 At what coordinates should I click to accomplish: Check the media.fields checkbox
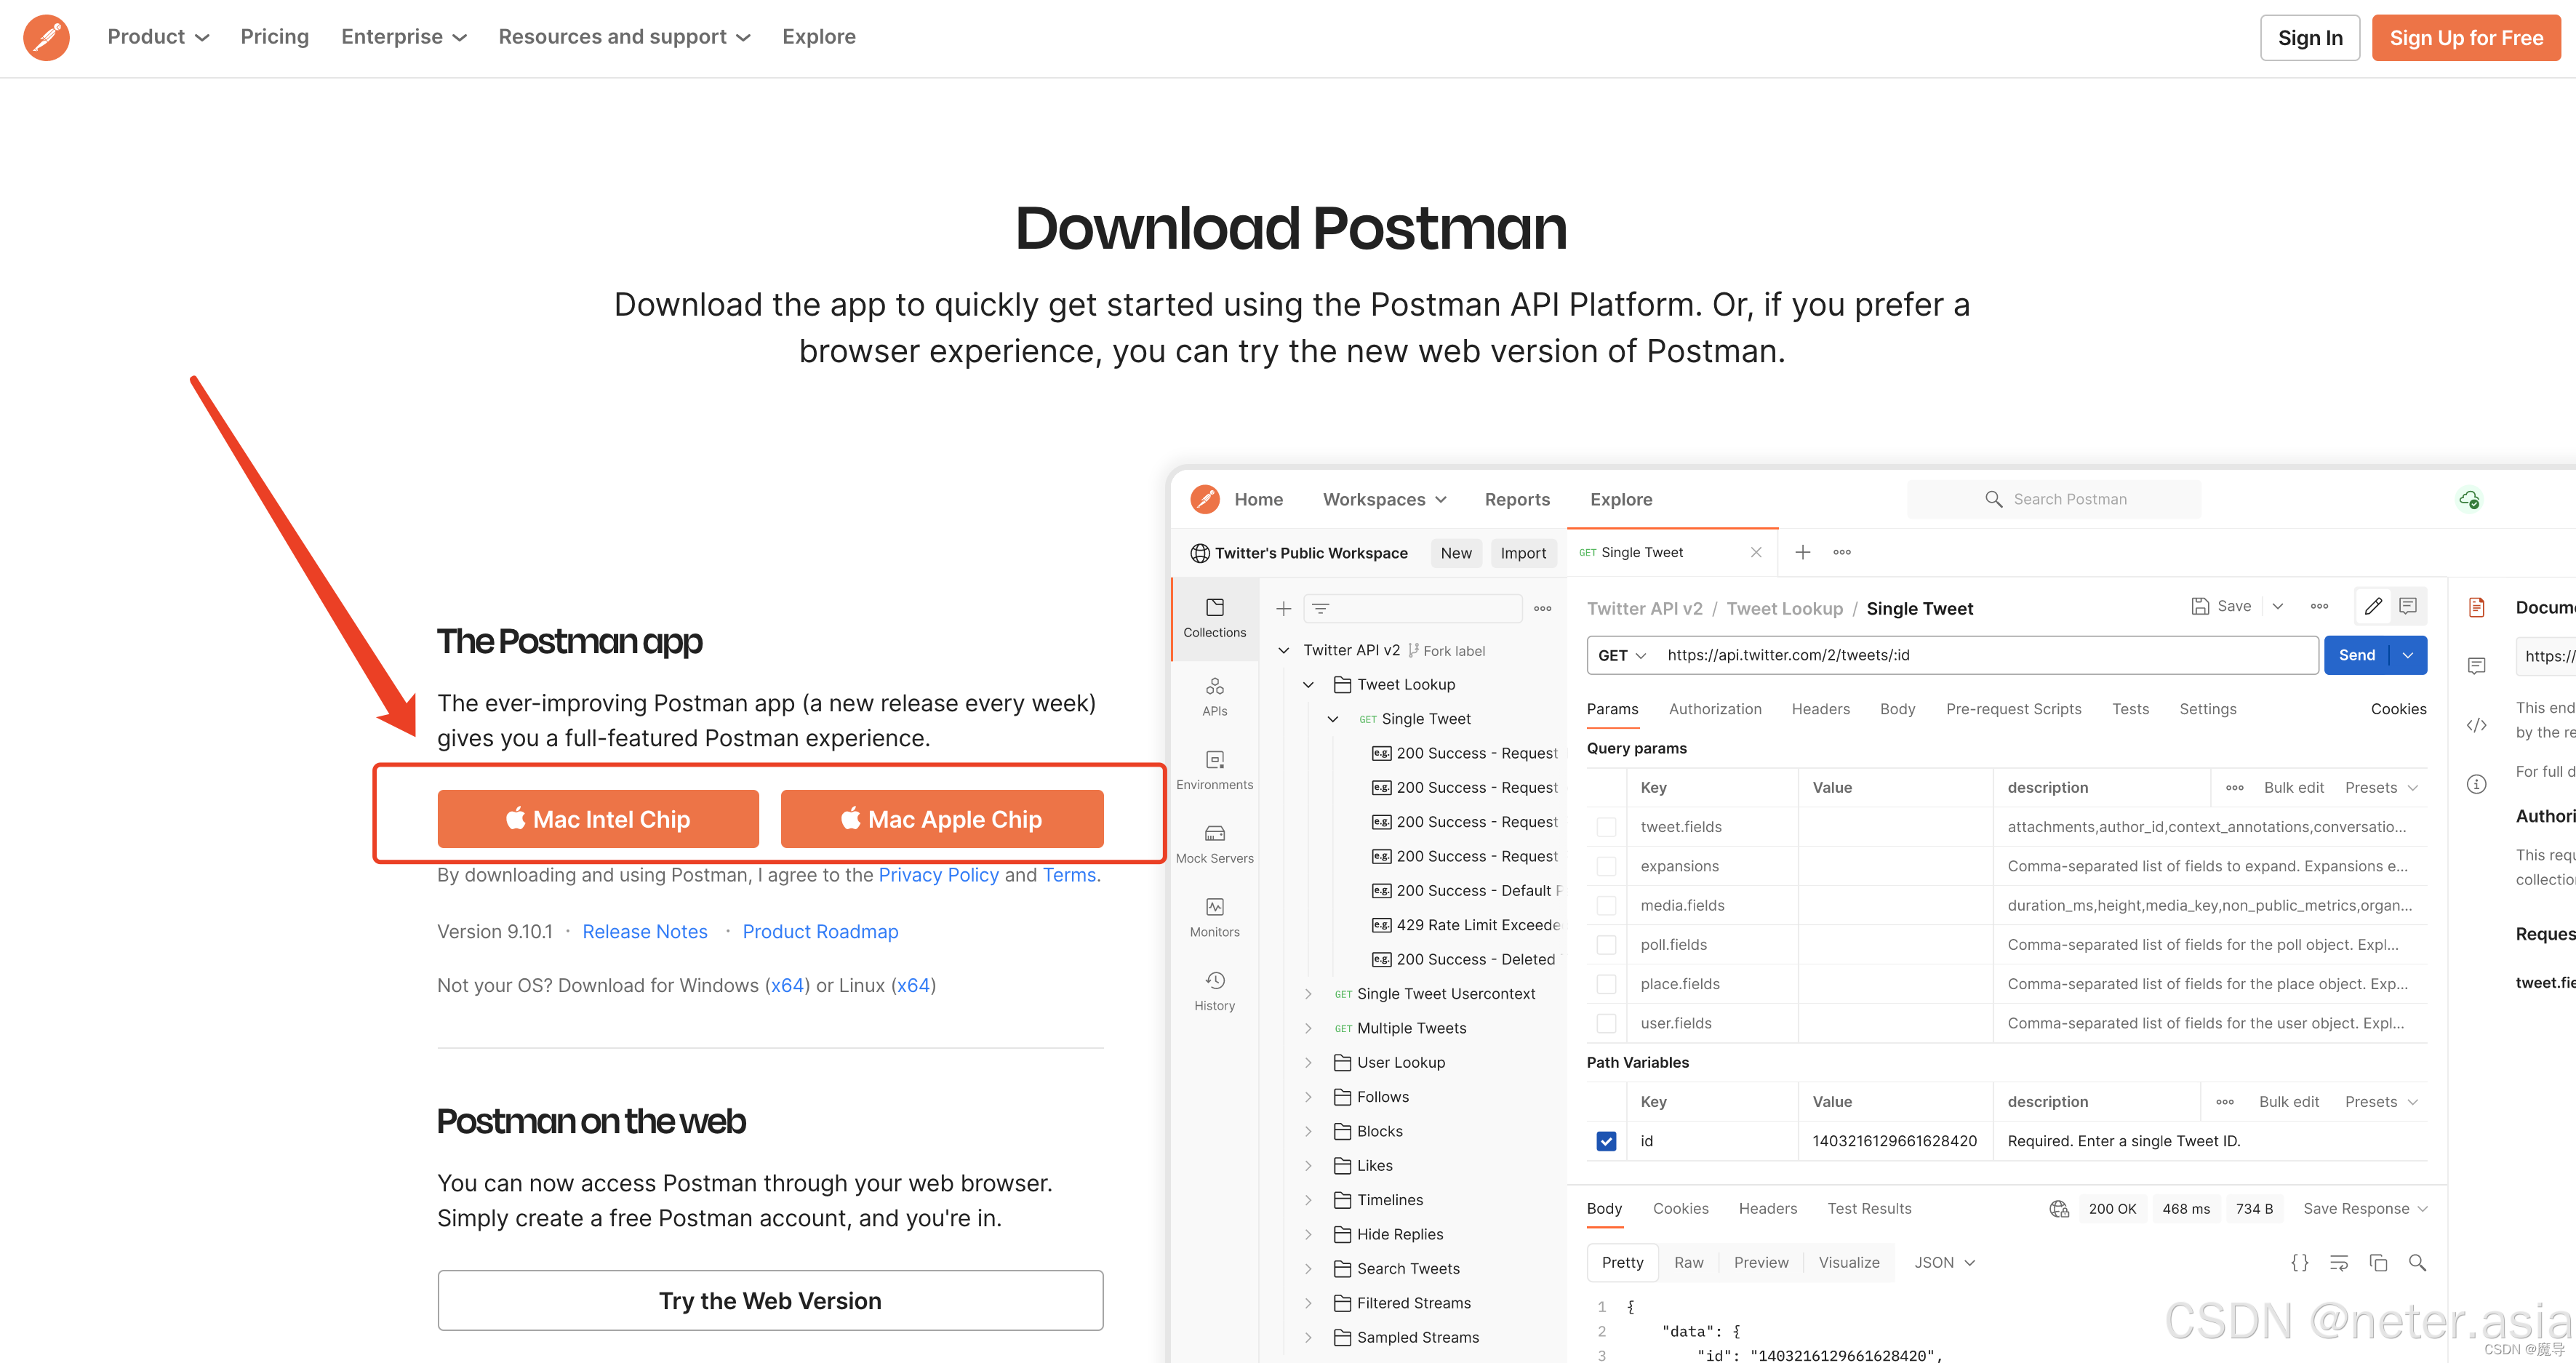[x=1606, y=905]
